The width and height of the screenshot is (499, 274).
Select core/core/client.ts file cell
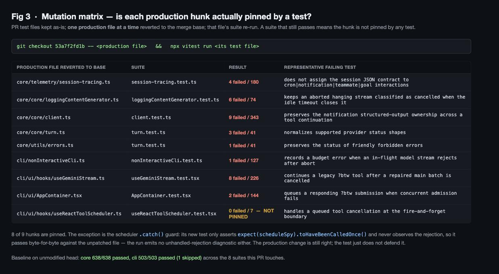coord(44,117)
